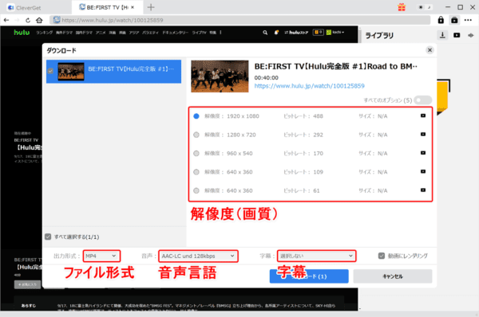
Task: Open the audio tab icon in library
Action: point(471,35)
